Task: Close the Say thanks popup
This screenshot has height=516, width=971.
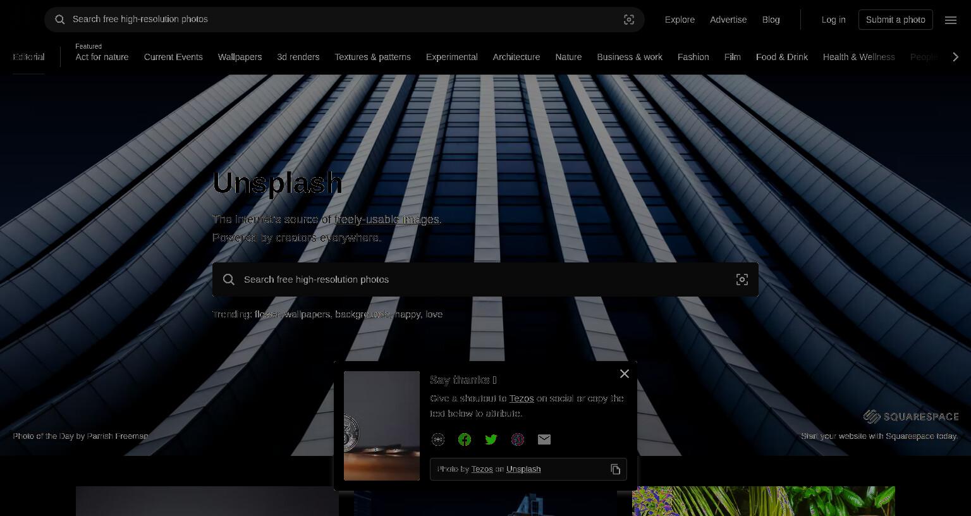Action: point(625,374)
